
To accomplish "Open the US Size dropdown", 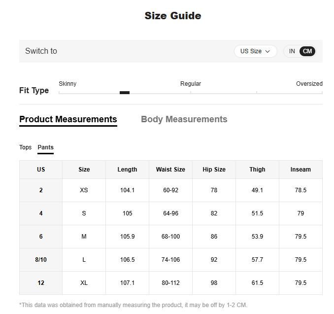I will (255, 51).
